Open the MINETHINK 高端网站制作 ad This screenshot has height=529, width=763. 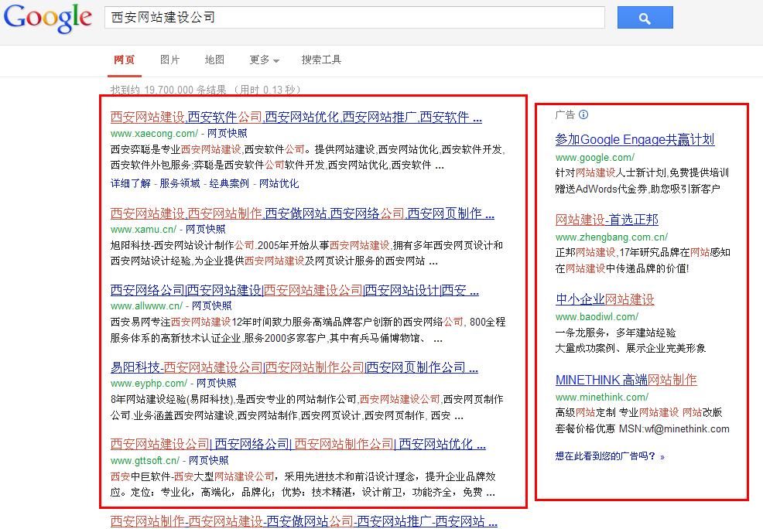click(626, 380)
